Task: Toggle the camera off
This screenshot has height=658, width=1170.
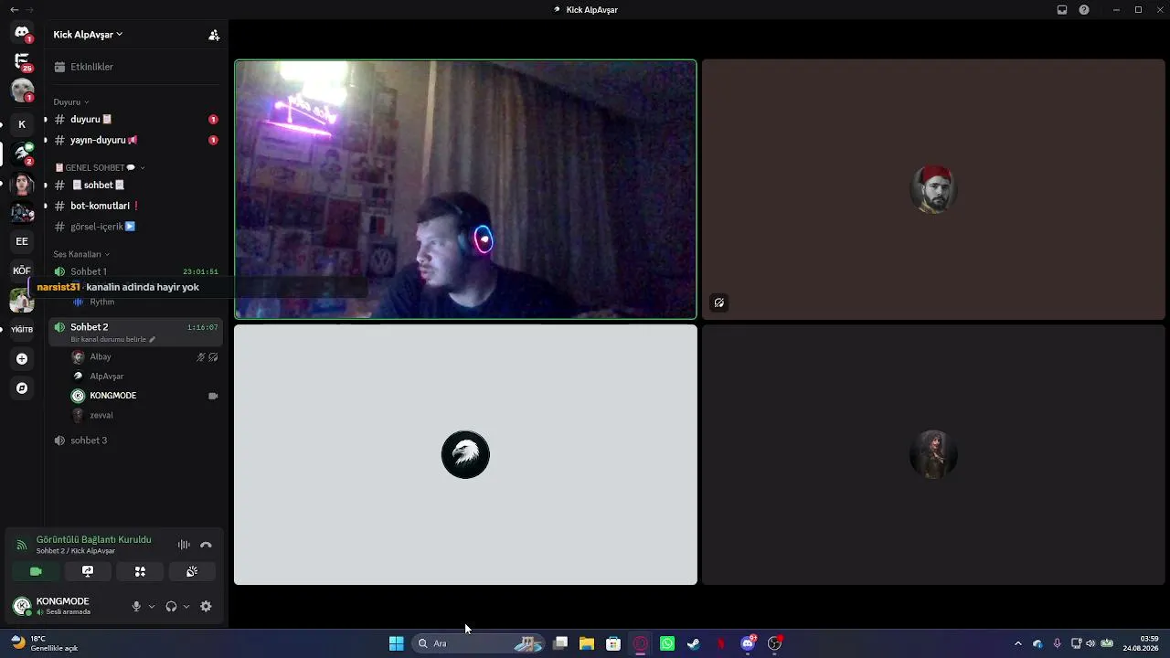Action: (x=36, y=572)
